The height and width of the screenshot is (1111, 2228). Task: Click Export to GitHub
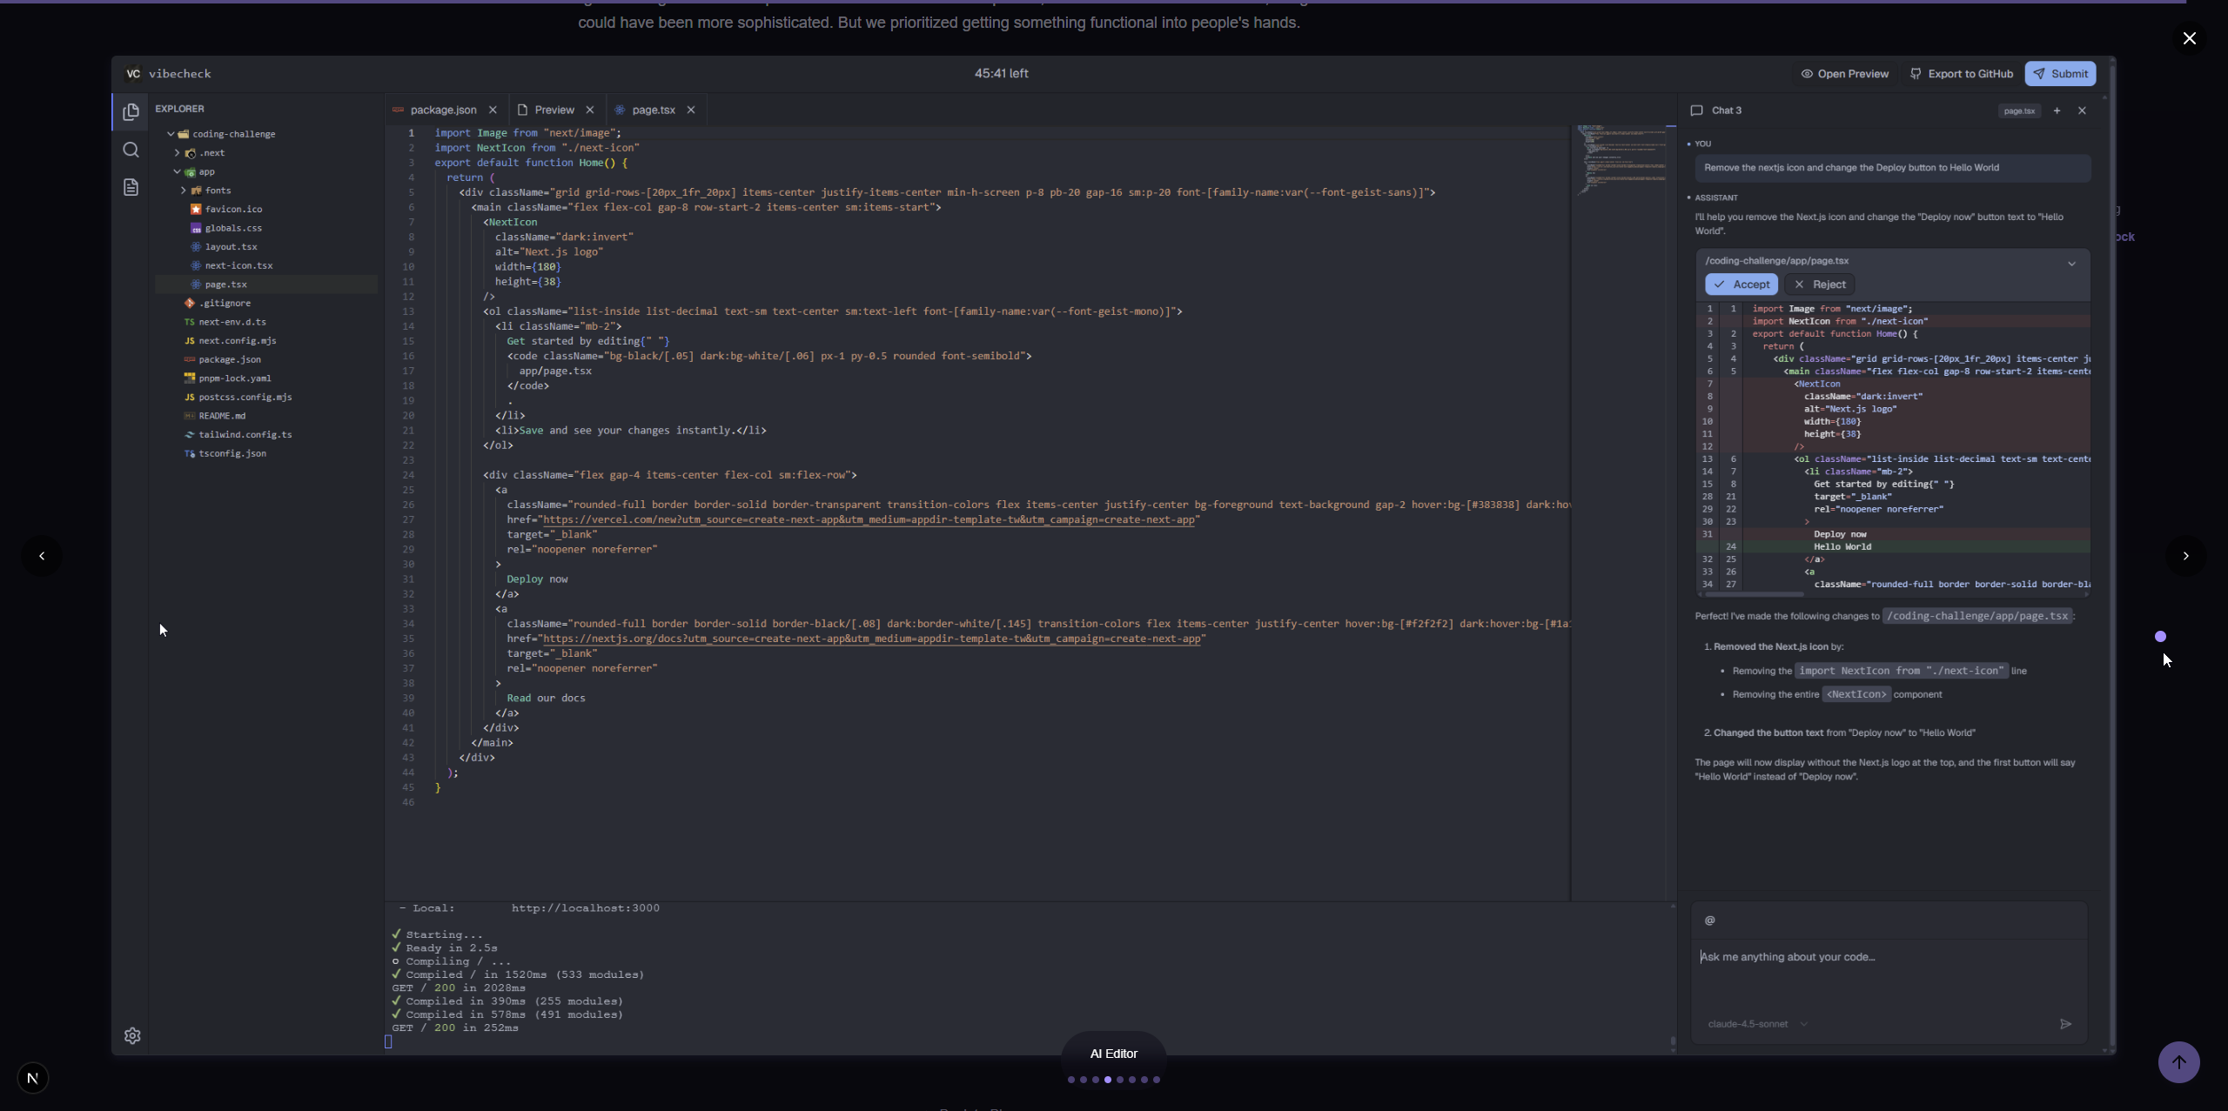(1961, 74)
